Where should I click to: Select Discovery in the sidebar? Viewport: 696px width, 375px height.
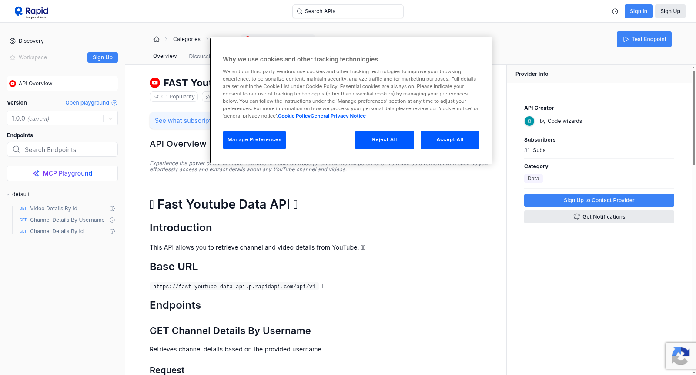point(31,41)
